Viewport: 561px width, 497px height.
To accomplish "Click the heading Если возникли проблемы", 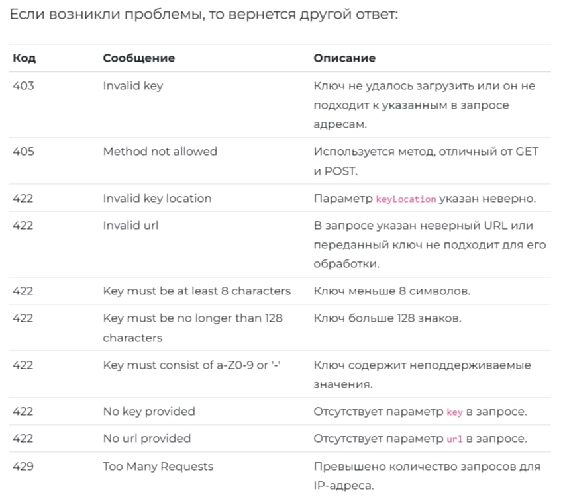I will point(203,15).
